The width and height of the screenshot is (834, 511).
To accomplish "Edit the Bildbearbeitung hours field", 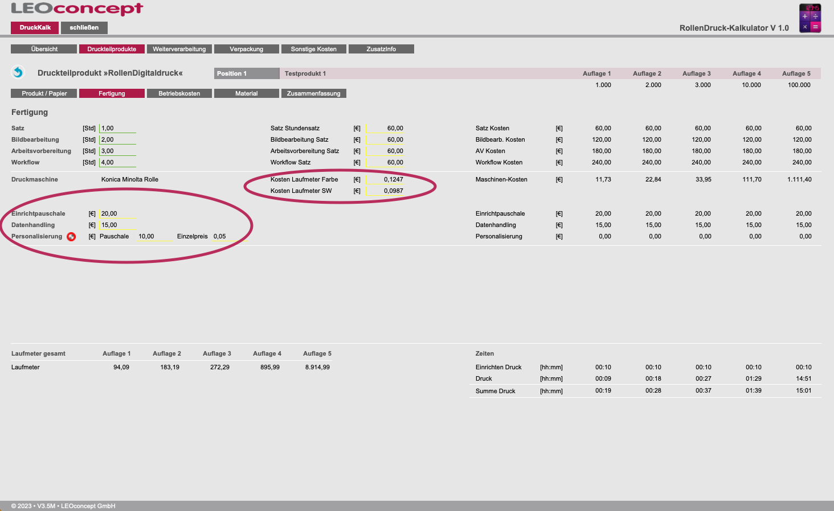I will pyautogui.click(x=118, y=140).
